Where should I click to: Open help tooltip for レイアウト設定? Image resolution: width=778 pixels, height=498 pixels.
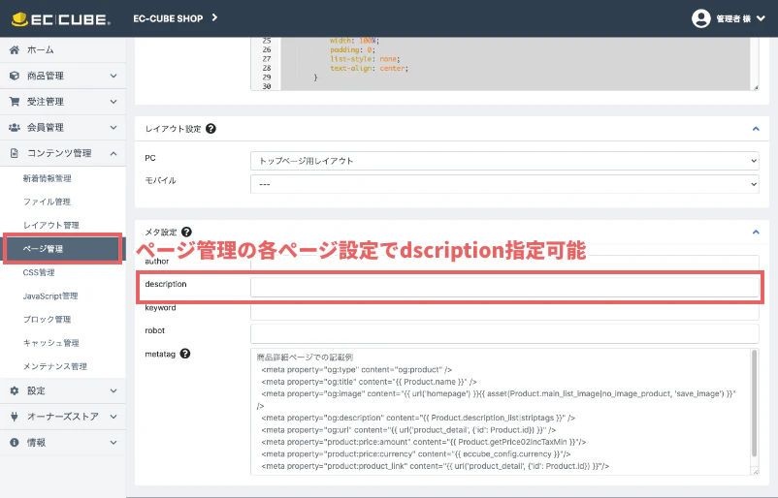211,129
